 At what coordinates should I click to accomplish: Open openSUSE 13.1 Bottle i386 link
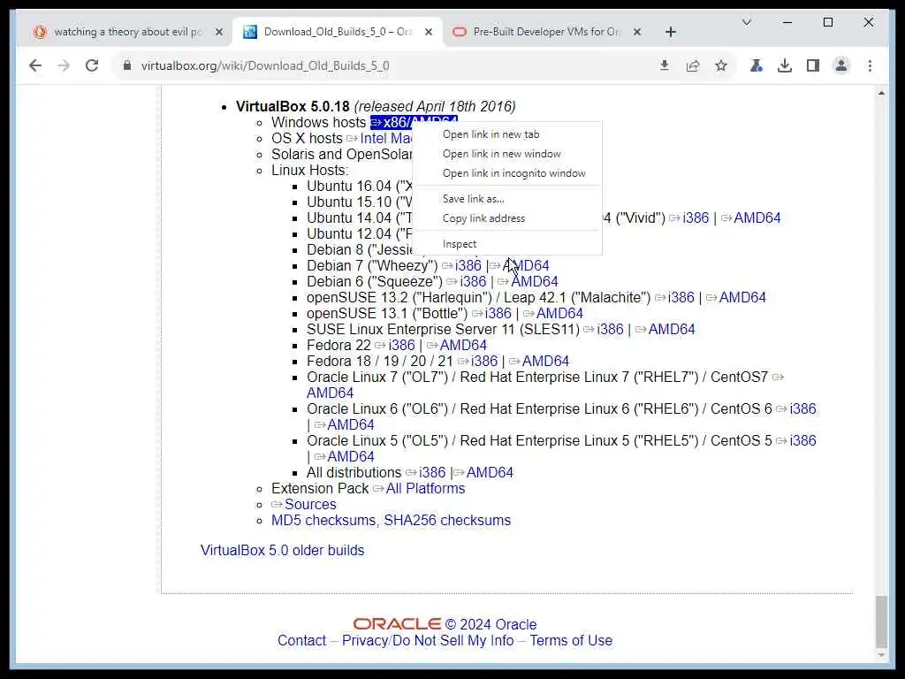click(x=498, y=314)
